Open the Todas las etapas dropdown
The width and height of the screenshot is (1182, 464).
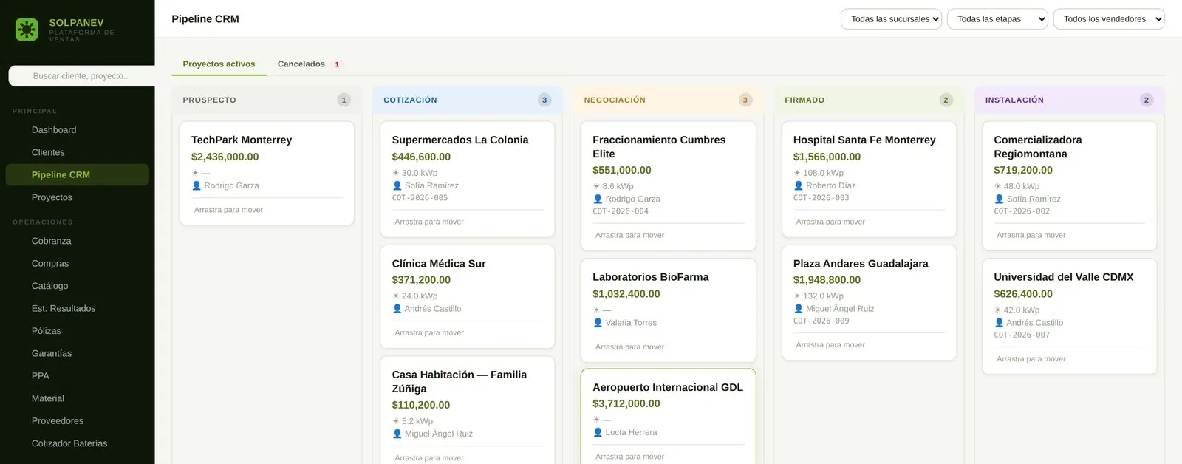pyautogui.click(x=997, y=19)
